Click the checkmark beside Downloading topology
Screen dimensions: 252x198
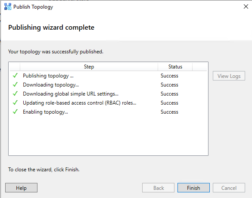pos(15,84)
